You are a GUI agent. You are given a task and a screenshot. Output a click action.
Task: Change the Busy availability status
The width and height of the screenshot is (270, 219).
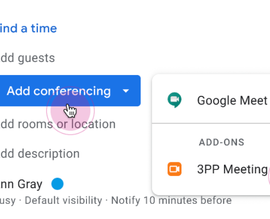8,201
